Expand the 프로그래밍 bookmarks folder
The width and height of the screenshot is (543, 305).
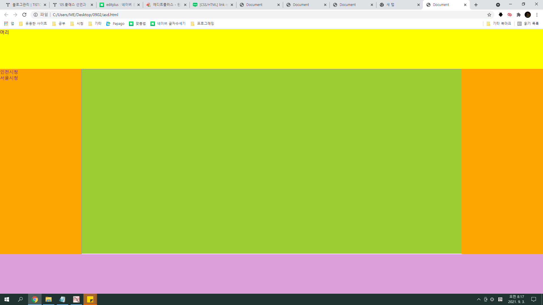point(202,24)
